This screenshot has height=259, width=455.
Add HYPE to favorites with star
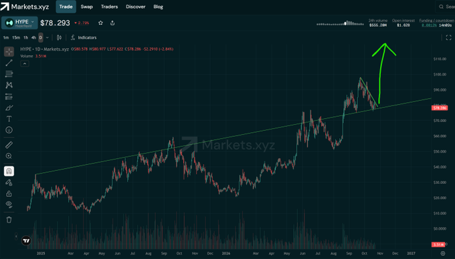(100, 23)
